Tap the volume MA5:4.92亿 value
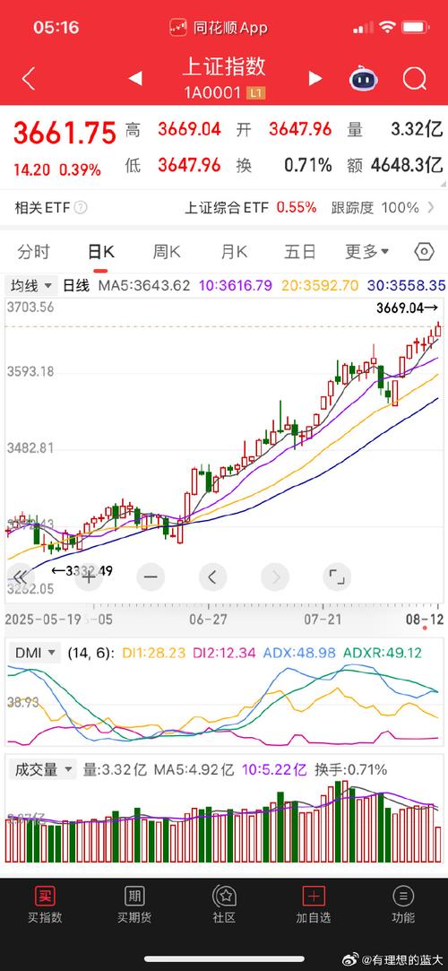 [194, 770]
